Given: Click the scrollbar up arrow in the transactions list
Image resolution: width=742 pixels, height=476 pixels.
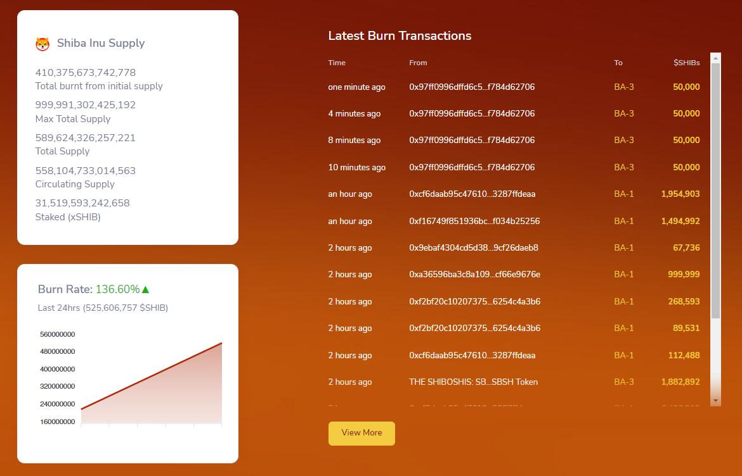Looking at the screenshot, I should (x=715, y=58).
